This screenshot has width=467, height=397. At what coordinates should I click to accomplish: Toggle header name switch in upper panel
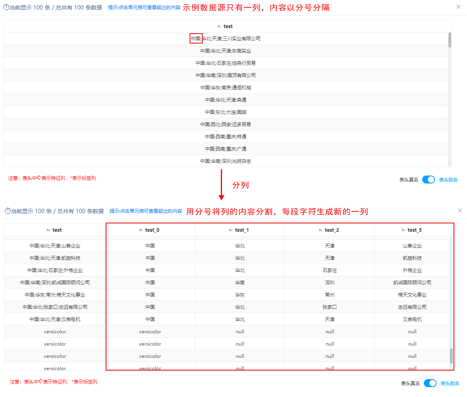click(429, 180)
